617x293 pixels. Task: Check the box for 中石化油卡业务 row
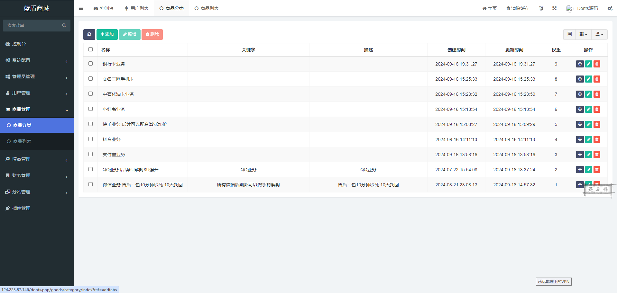point(90,94)
